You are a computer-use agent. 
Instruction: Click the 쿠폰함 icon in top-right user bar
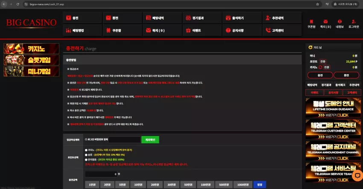pyautogui.click(x=311, y=21)
